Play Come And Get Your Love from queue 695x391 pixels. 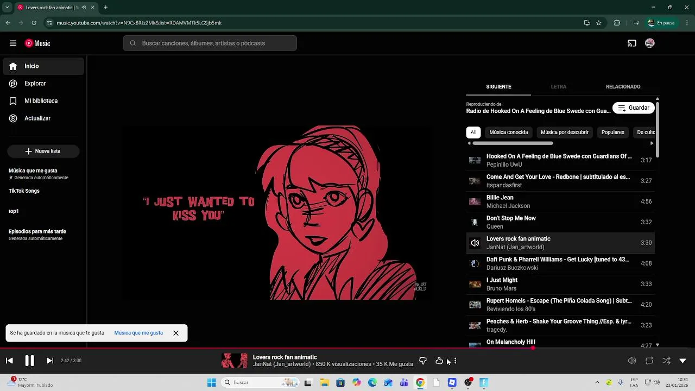pos(560,181)
